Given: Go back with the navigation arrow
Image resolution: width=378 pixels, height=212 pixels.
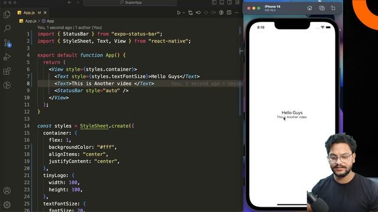Looking at the screenshot, I should click(x=70, y=2).
